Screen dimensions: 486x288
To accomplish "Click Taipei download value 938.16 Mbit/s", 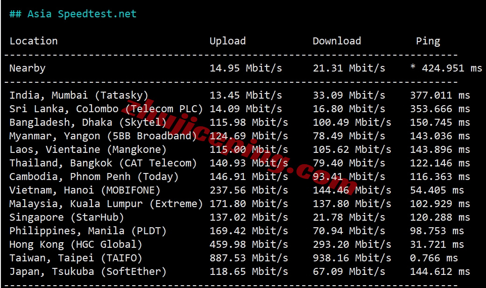I will pyautogui.click(x=352, y=258).
